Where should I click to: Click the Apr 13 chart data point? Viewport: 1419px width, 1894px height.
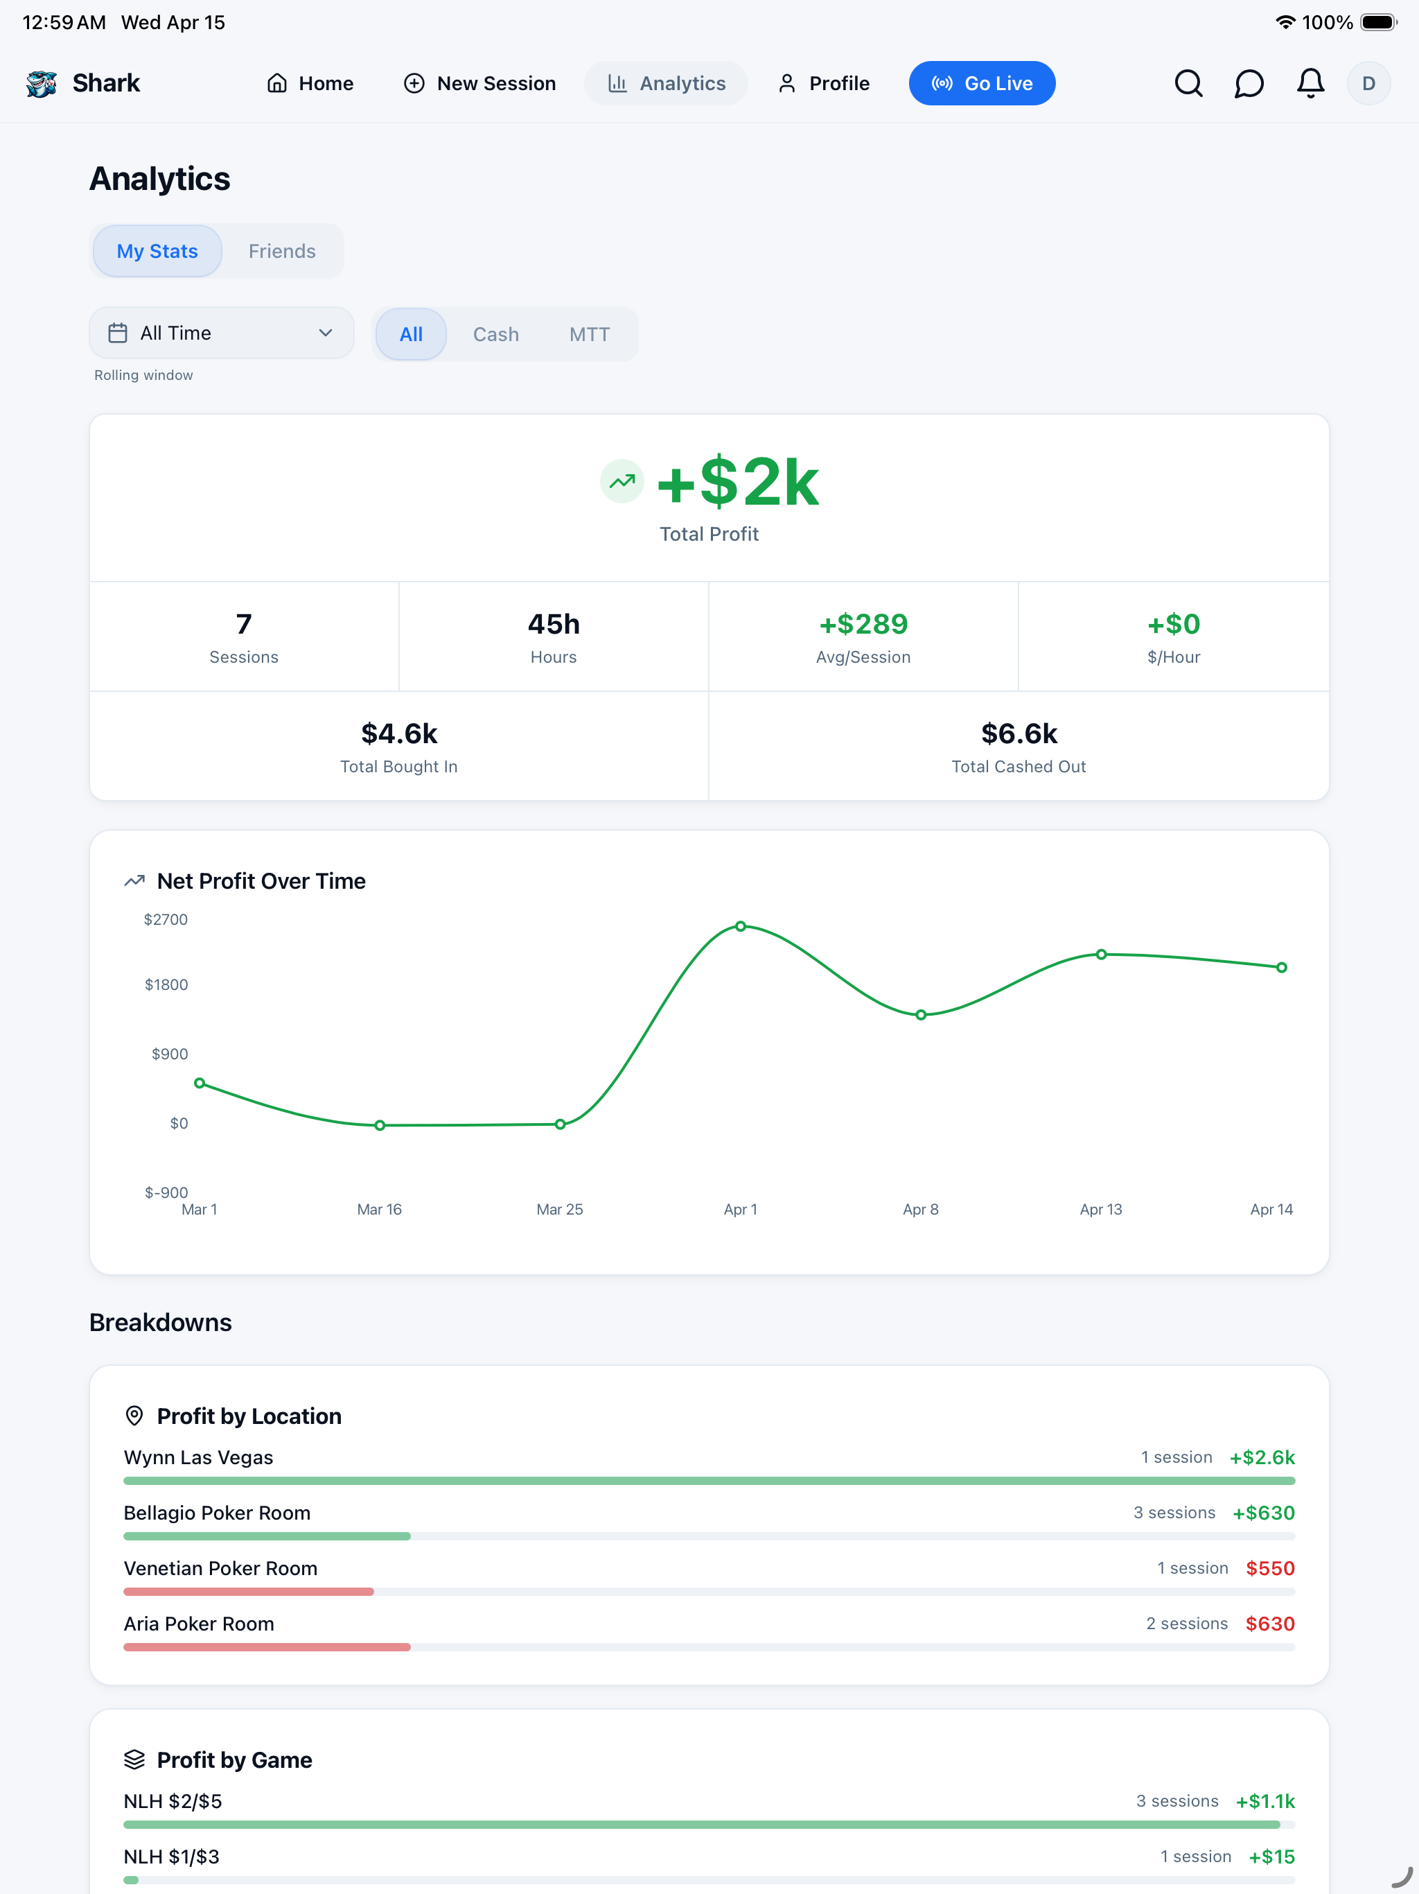tap(1102, 954)
